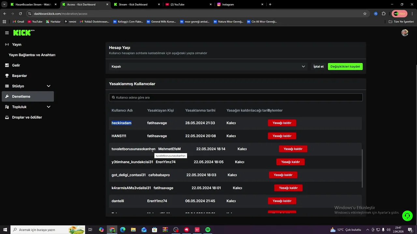Switch to the (2) YouTube tab

coord(188,5)
